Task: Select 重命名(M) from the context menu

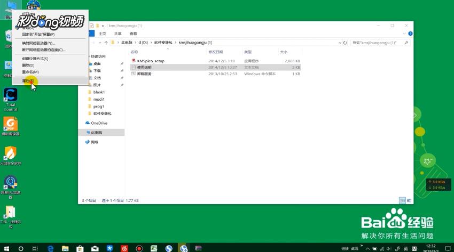Action: coord(30,72)
